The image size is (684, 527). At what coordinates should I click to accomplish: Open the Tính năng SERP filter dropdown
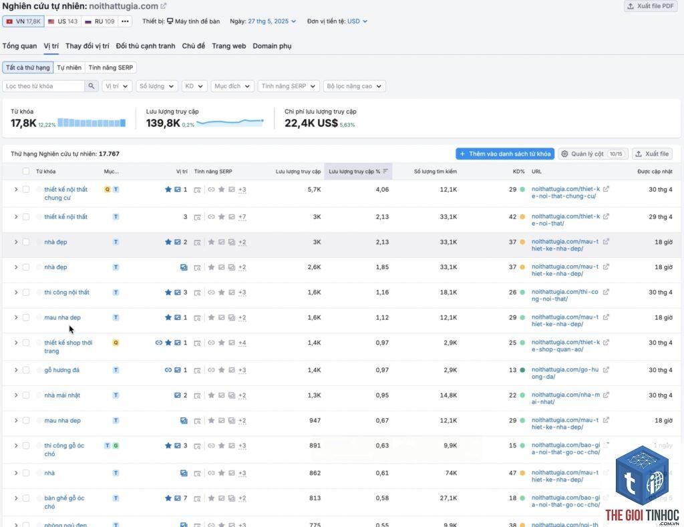289,86
